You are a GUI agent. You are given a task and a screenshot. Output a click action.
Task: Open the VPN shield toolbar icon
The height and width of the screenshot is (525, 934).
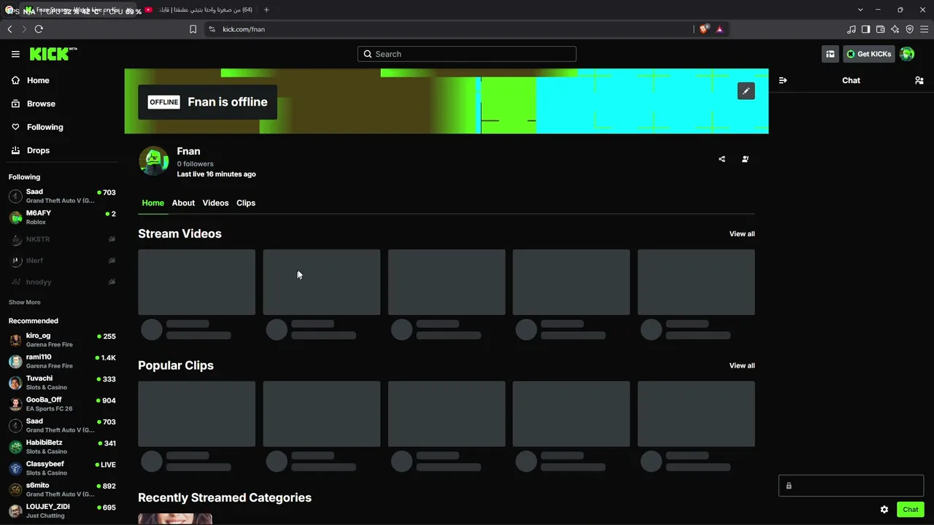[x=909, y=29]
